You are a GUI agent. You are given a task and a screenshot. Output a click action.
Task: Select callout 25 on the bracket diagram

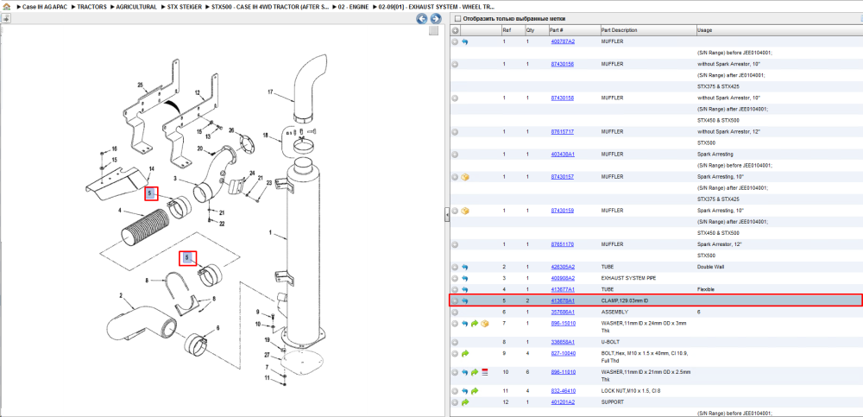(141, 85)
